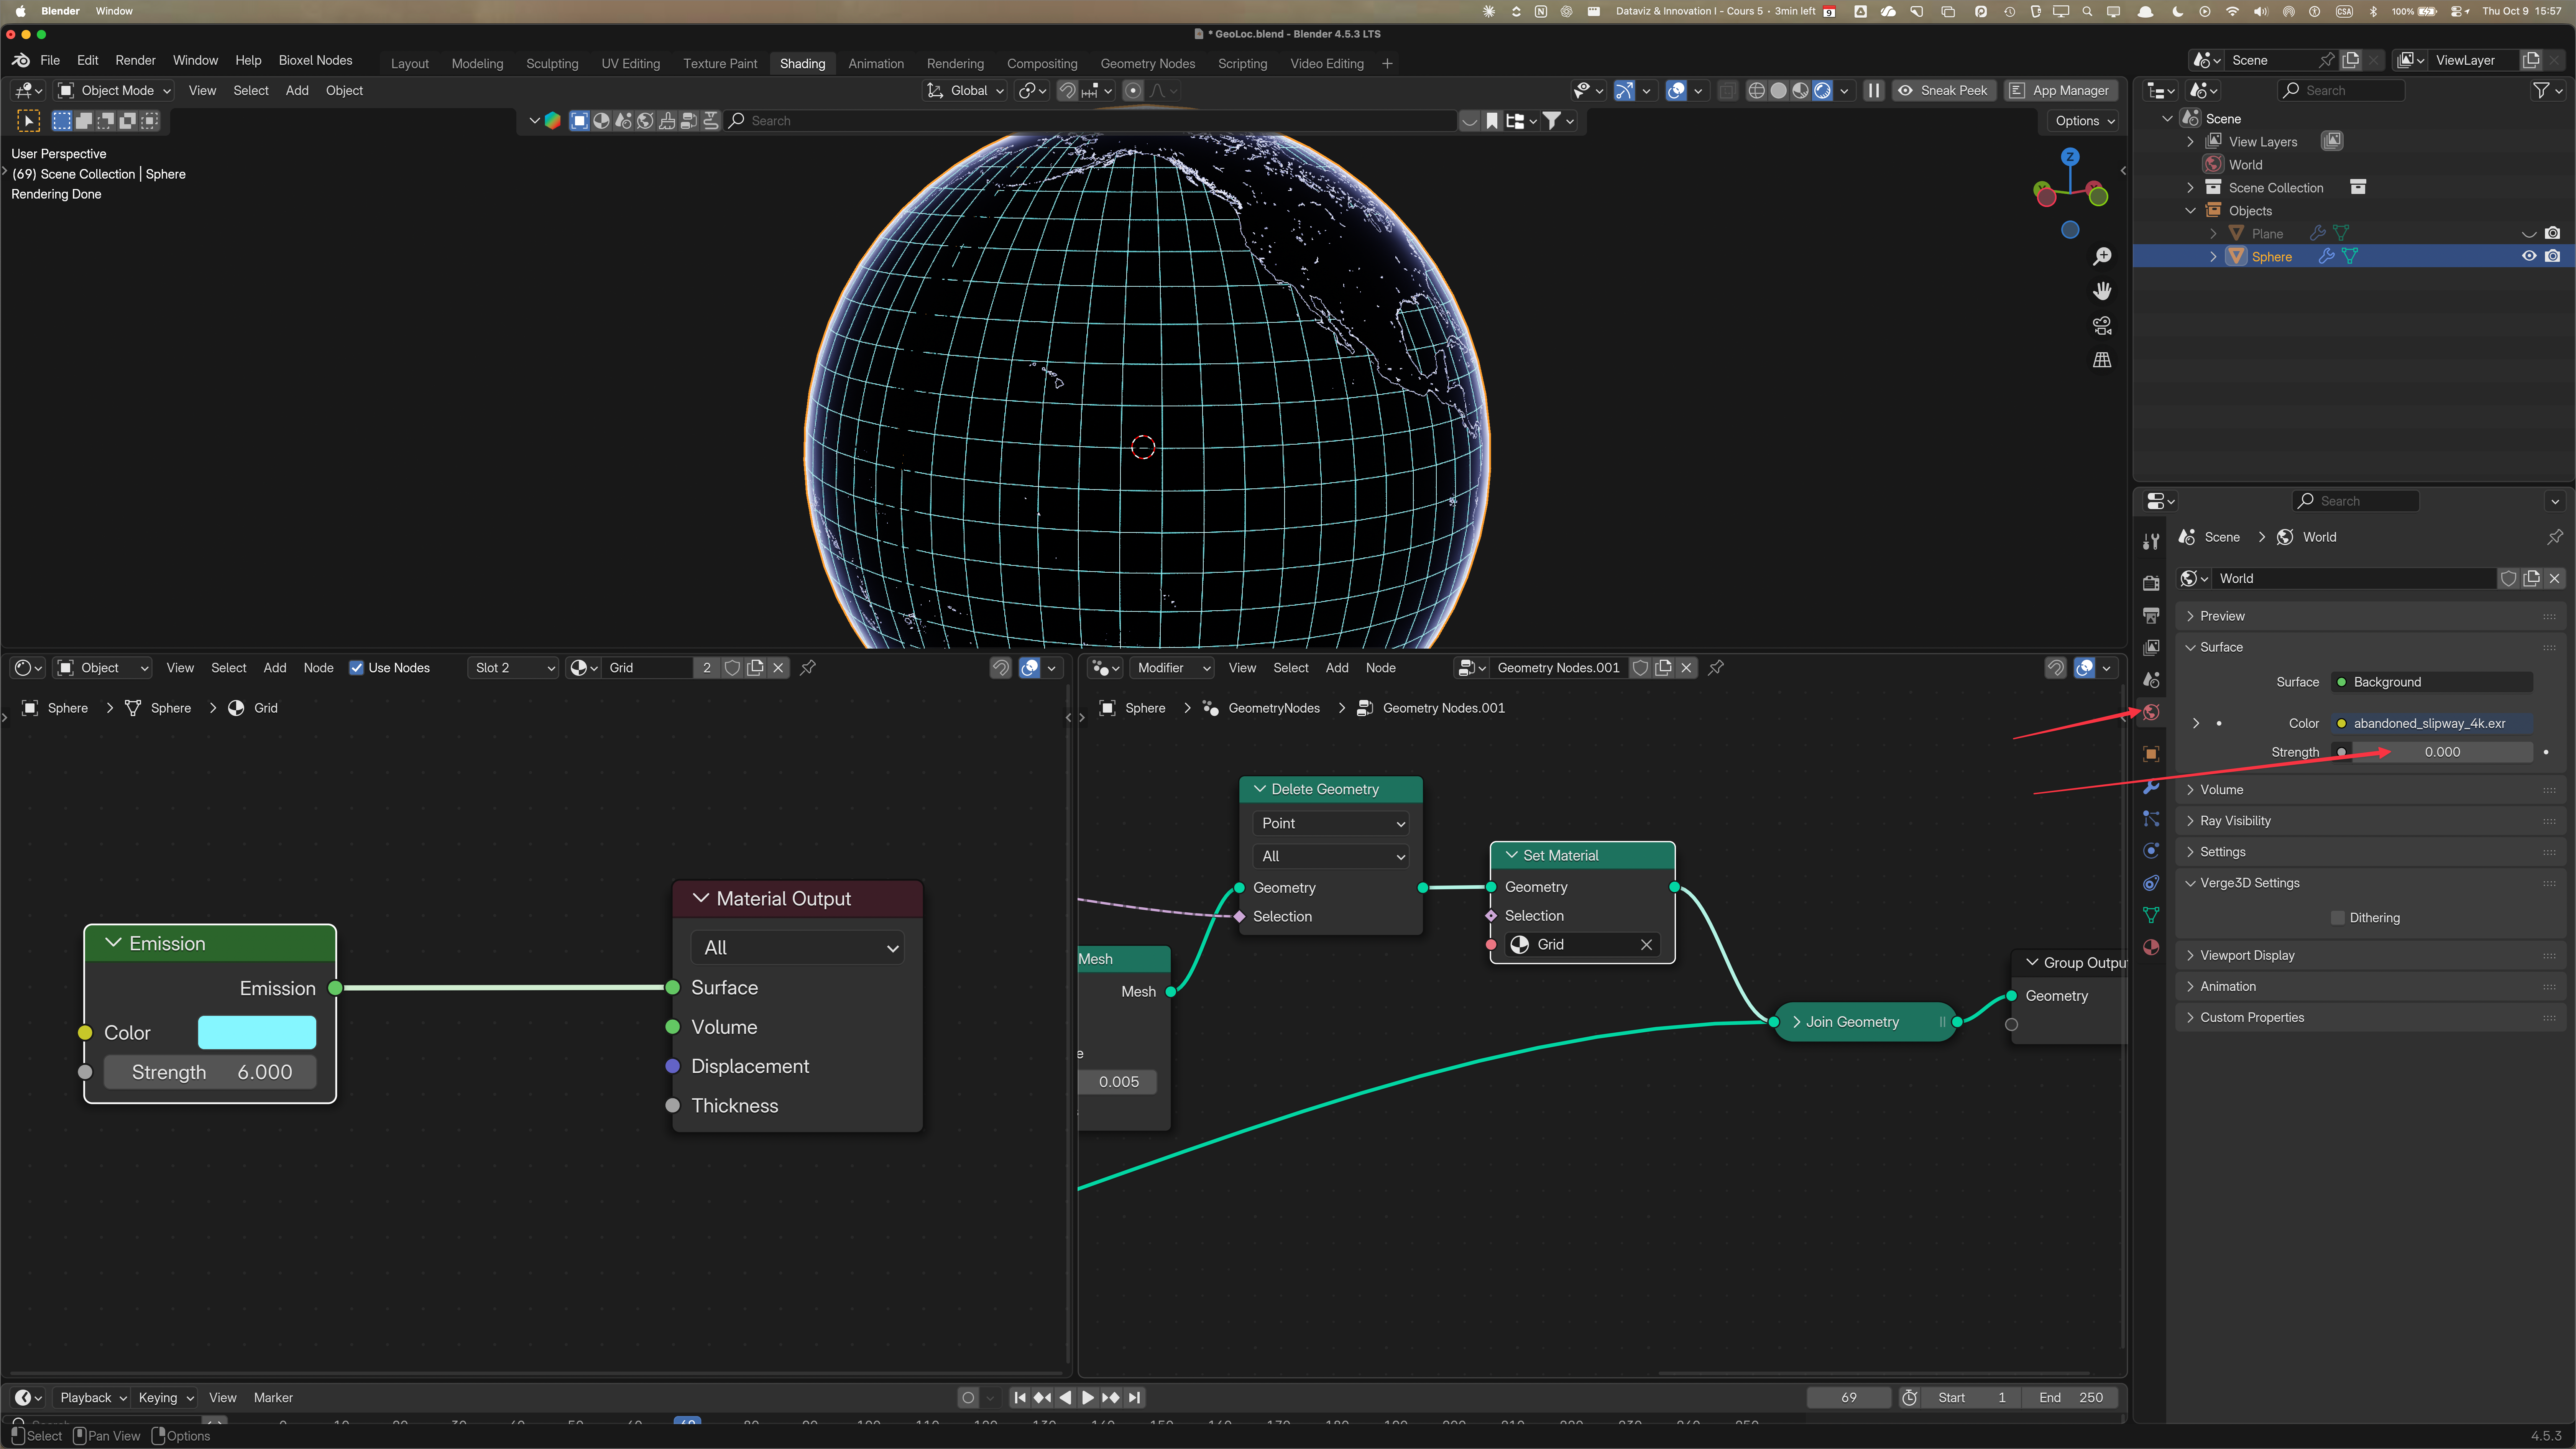Open the Material properties tab
2576x1449 pixels.
(x=2151, y=947)
